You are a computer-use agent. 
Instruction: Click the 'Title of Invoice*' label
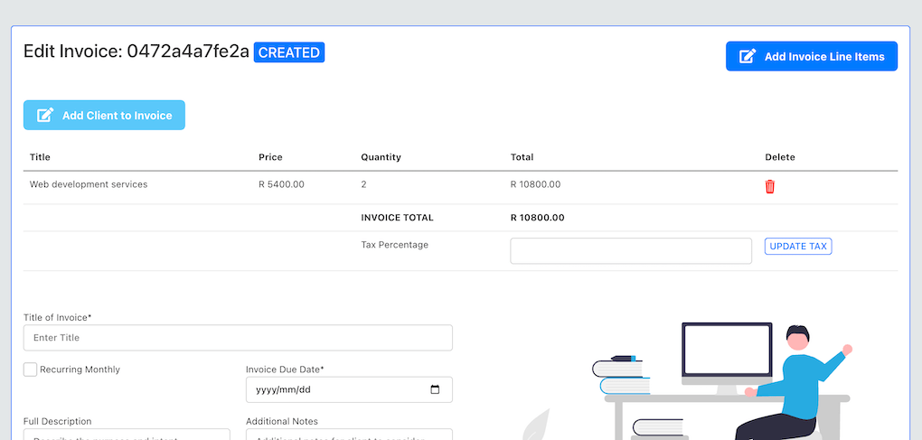point(58,317)
